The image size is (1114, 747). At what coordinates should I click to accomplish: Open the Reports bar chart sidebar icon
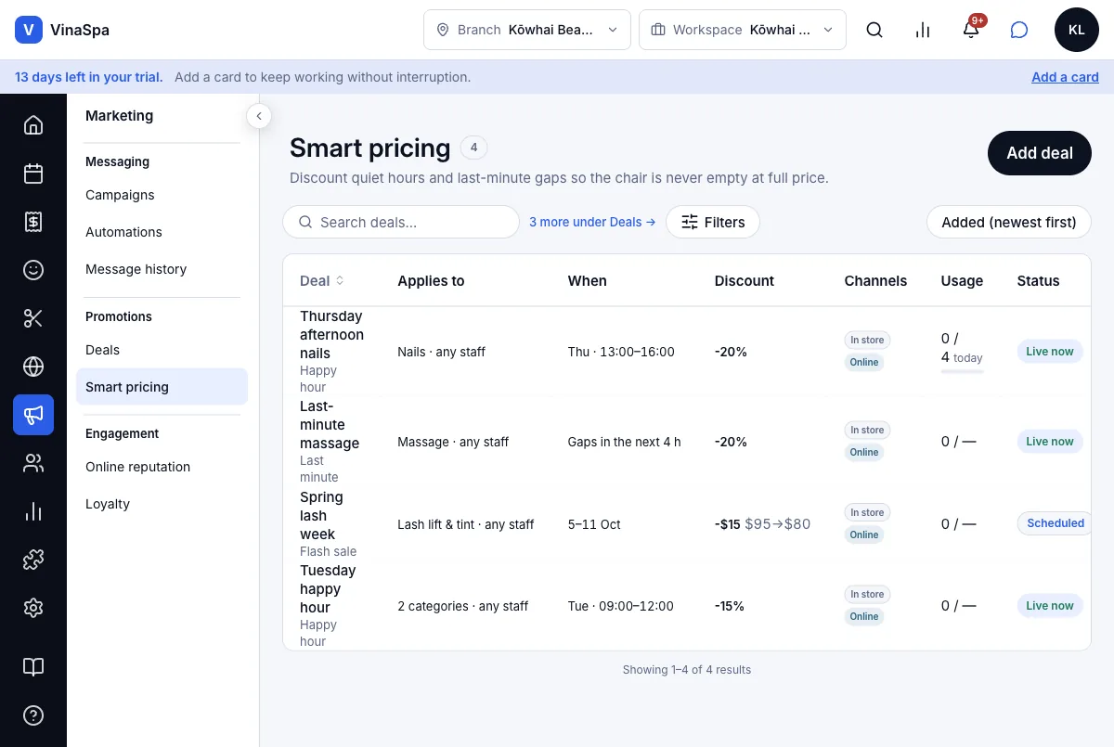33,511
